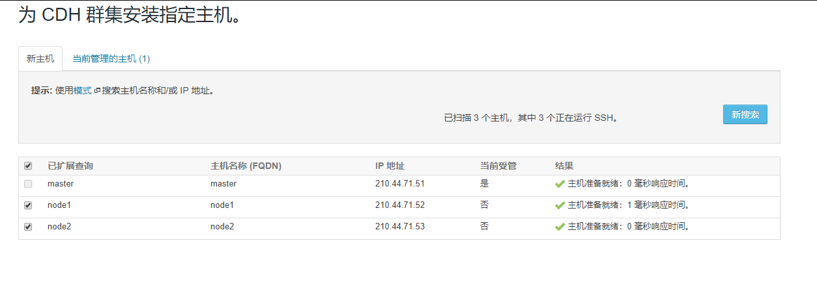
Task: Click external link icon next to 模式
Action: (x=97, y=91)
